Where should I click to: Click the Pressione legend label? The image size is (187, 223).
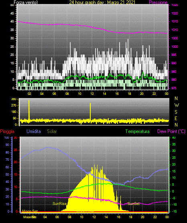158,2
